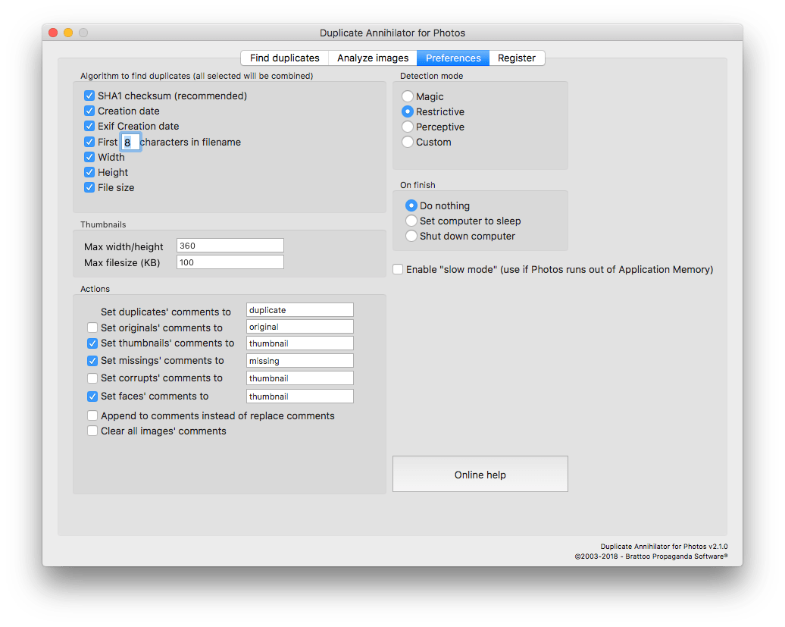The height and width of the screenshot is (627, 785).
Task: Select Magic detection mode
Action: [408, 96]
